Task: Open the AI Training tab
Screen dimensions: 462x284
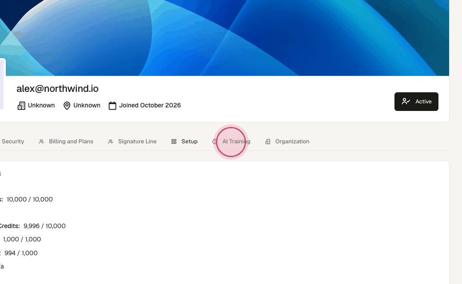Action: click(x=231, y=142)
